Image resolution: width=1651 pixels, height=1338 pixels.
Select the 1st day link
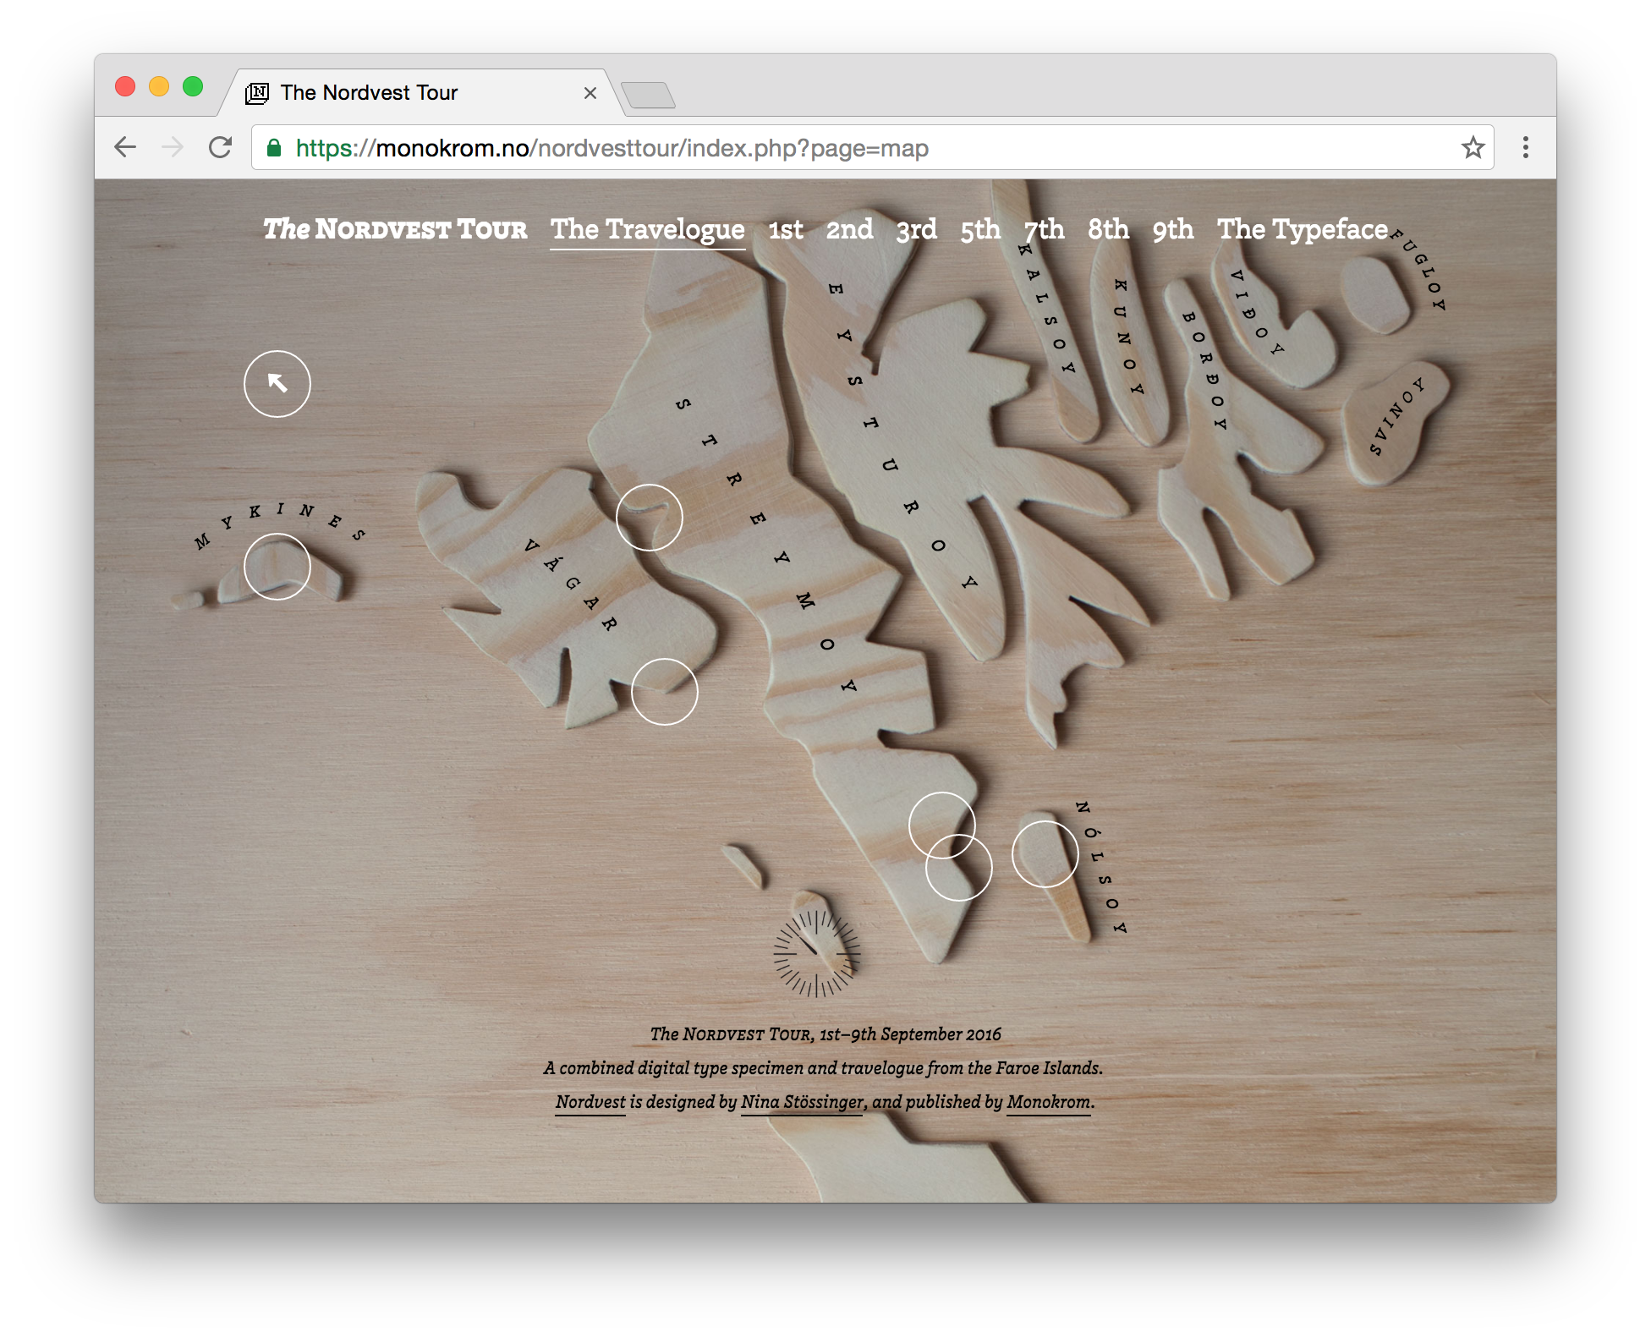[x=785, y=229]
